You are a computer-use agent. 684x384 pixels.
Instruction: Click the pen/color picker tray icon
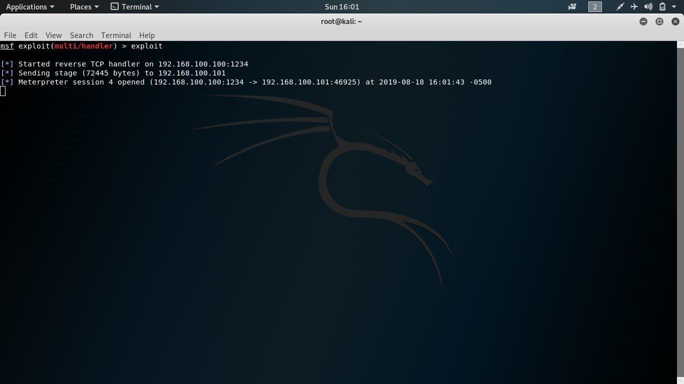coord(620,6)
